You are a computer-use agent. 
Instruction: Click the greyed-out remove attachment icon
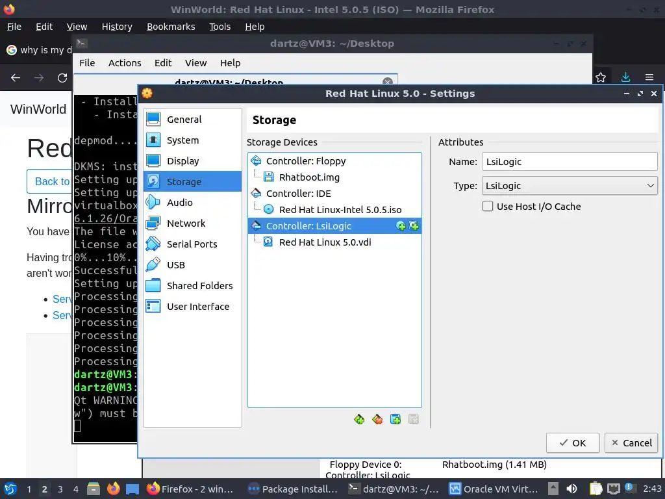pyautogui.click(x=414, y=420)
